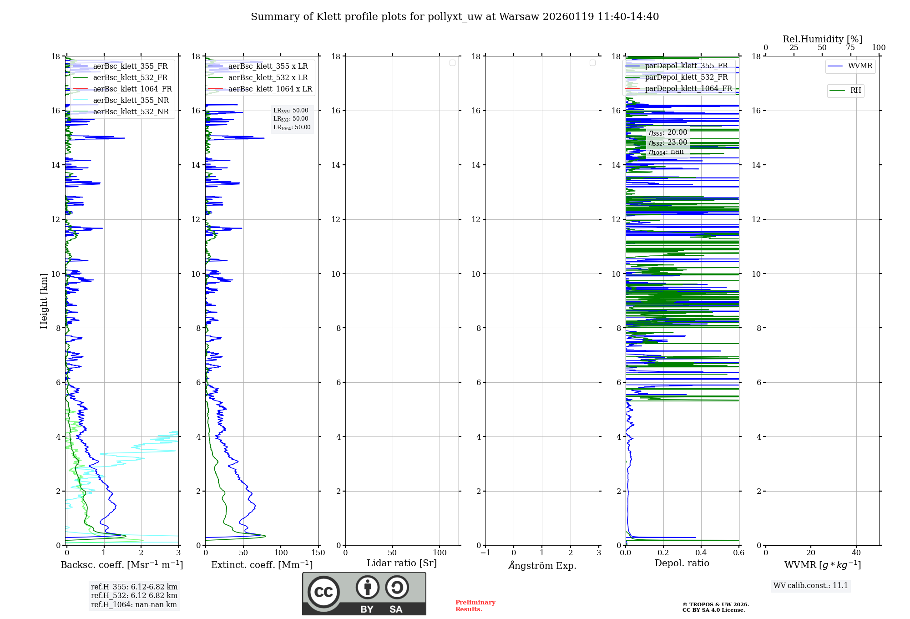Screen dimensions: 910x619
Task: Toggle parDepol_klett_532_FR legend entry
Action: (686, 77)
